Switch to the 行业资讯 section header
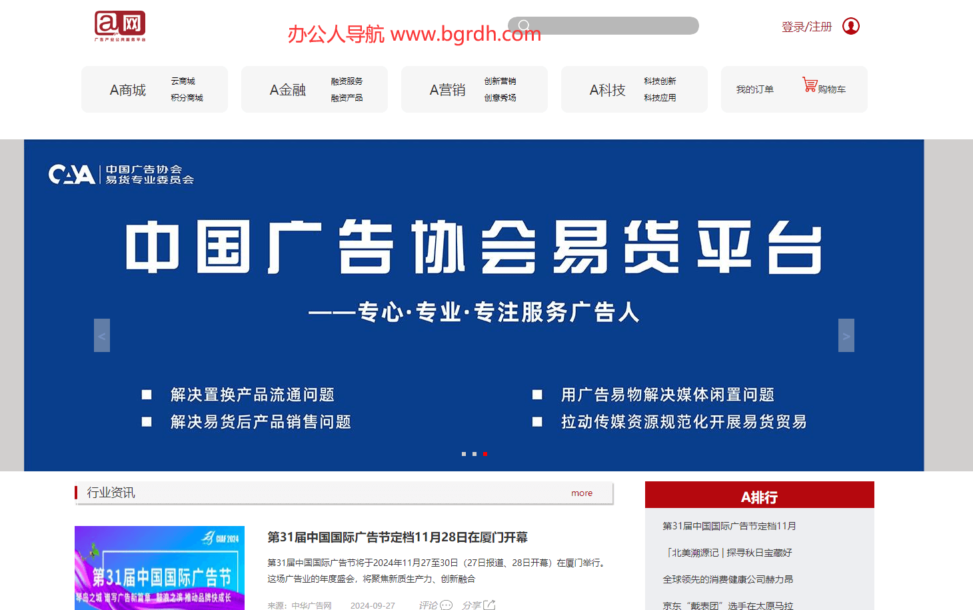The image size is (973, 610). click(111, 492)
